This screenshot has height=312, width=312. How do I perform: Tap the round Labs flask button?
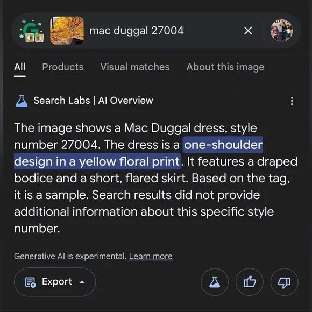[x=215, y=282]
